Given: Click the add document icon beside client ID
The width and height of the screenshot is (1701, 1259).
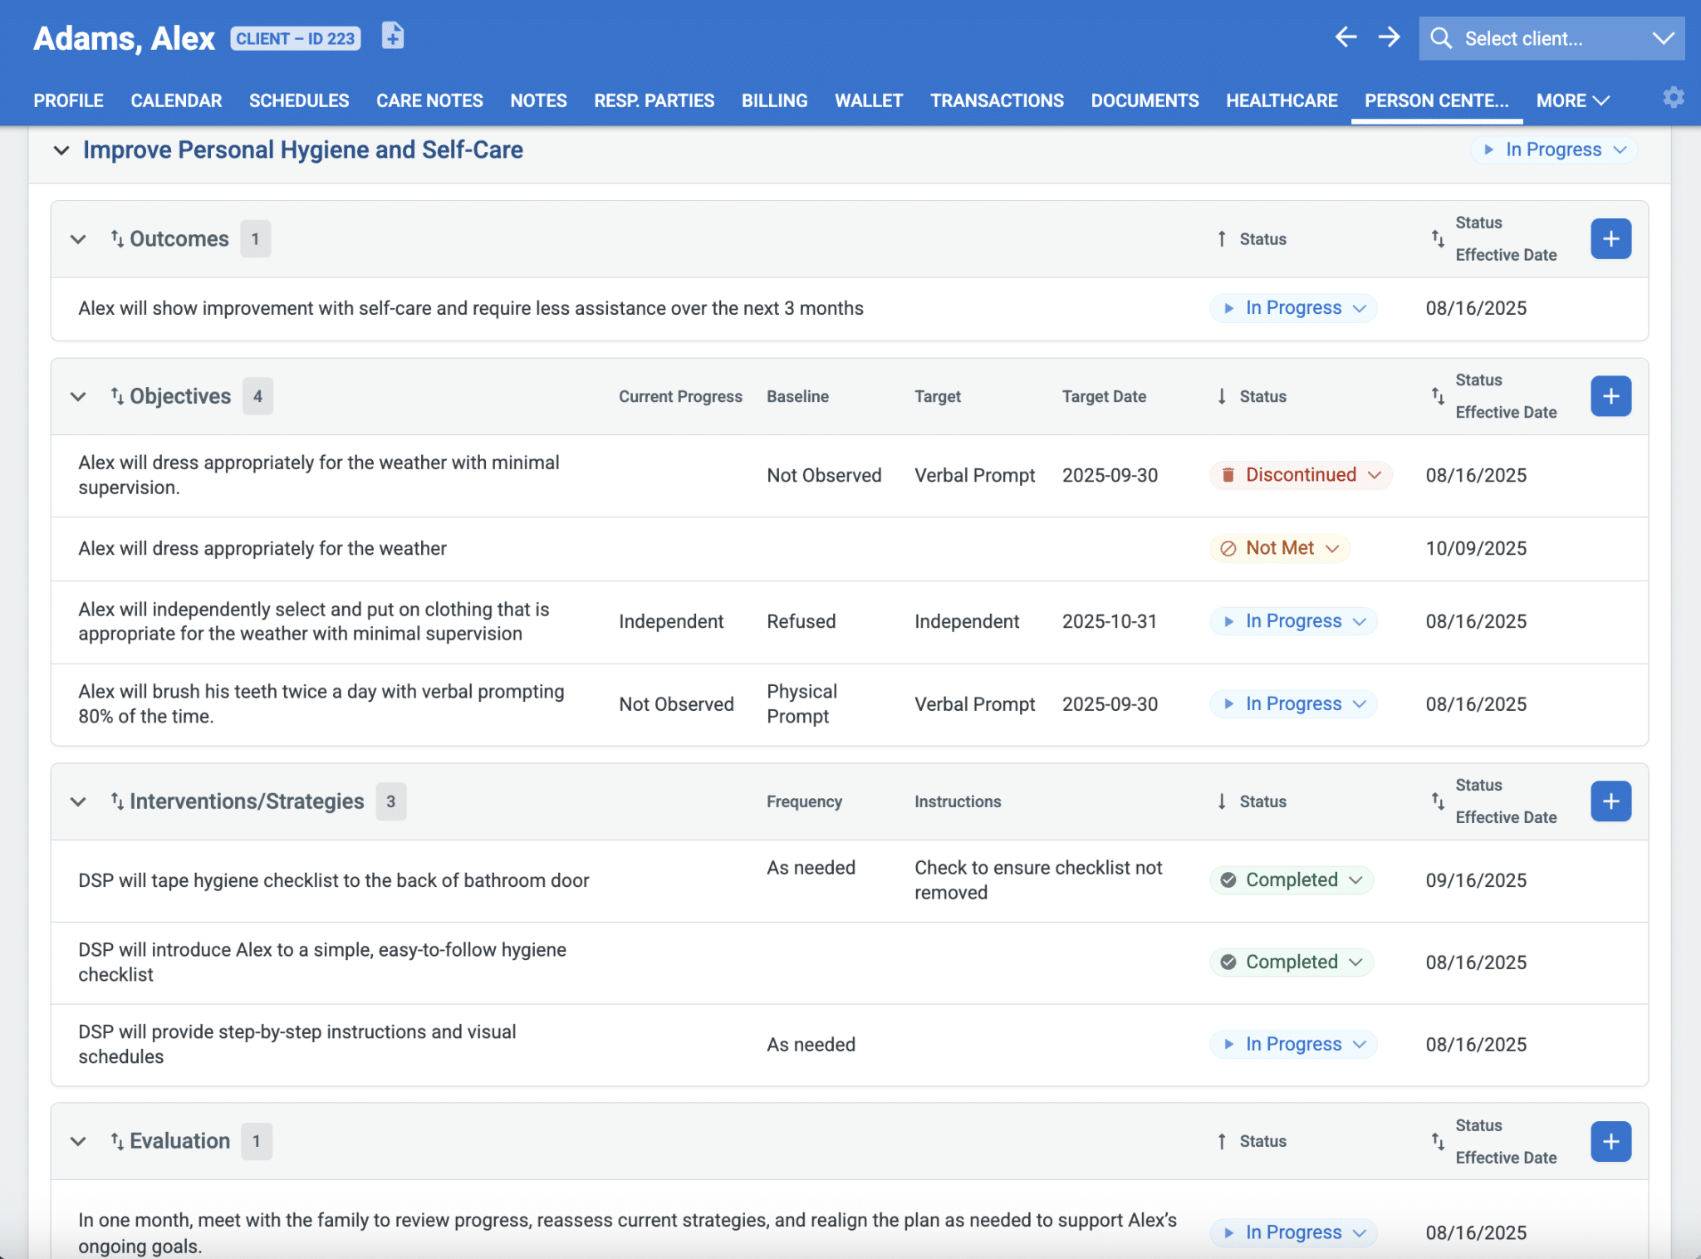Looking at the screenshot, I should point(393,37).
